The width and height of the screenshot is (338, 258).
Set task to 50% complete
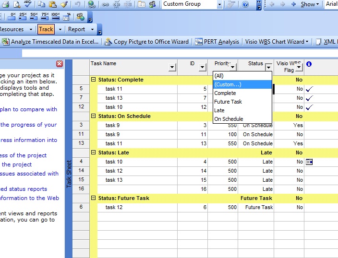(34, 17)
